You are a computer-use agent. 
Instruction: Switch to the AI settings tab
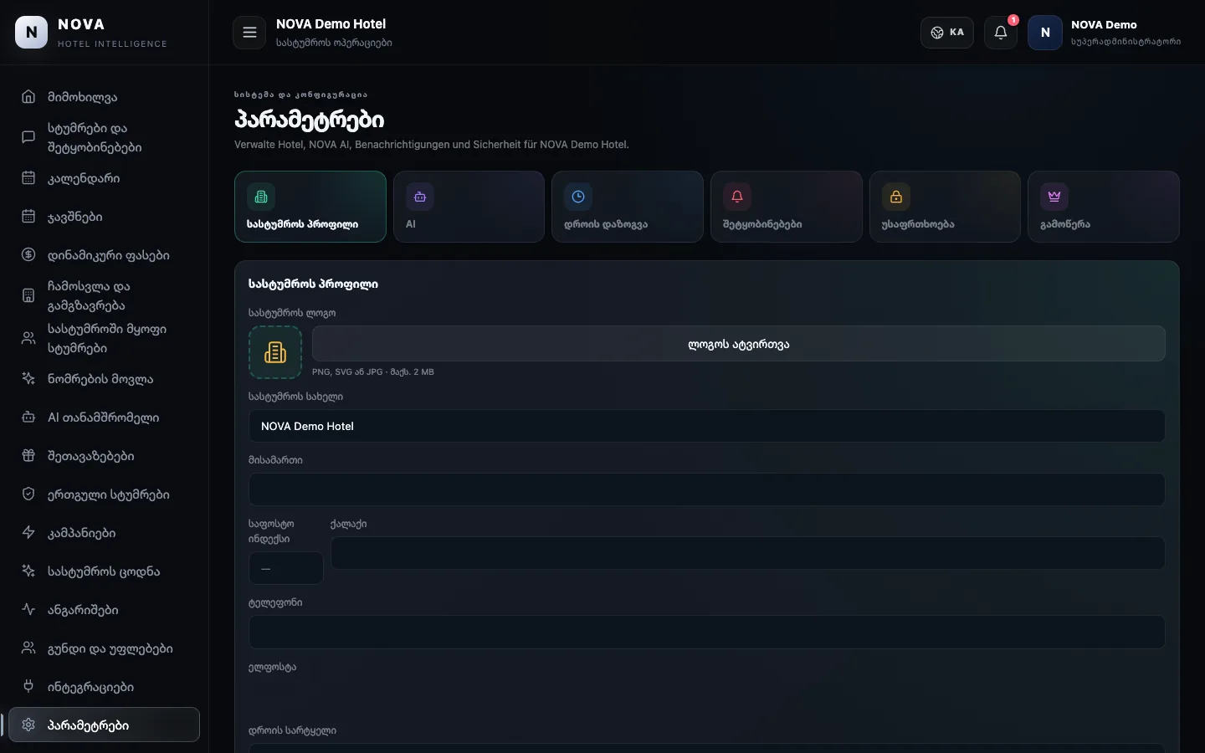[469, 207]
